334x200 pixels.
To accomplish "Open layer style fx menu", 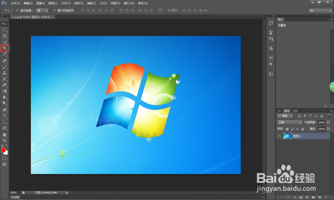I will tap(295, 197).
